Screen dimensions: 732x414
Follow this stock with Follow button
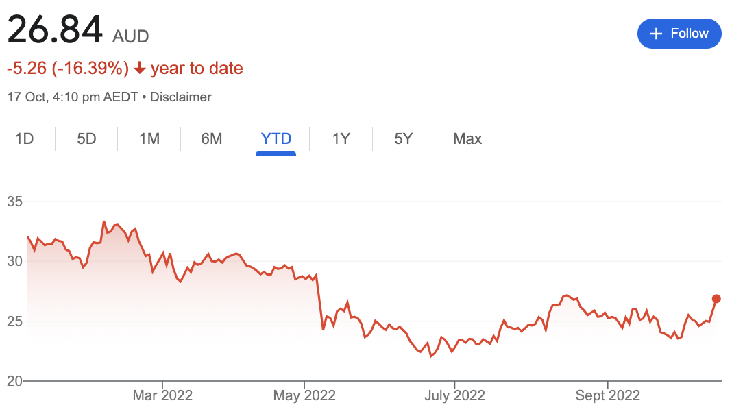pyautogui.click(x=679, y=34)
